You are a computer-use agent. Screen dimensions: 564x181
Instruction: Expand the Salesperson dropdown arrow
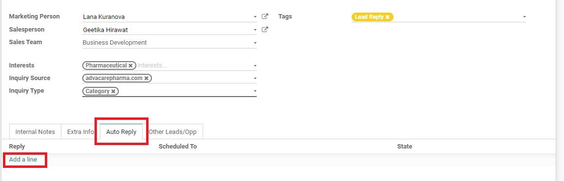(x=255, y=30)
